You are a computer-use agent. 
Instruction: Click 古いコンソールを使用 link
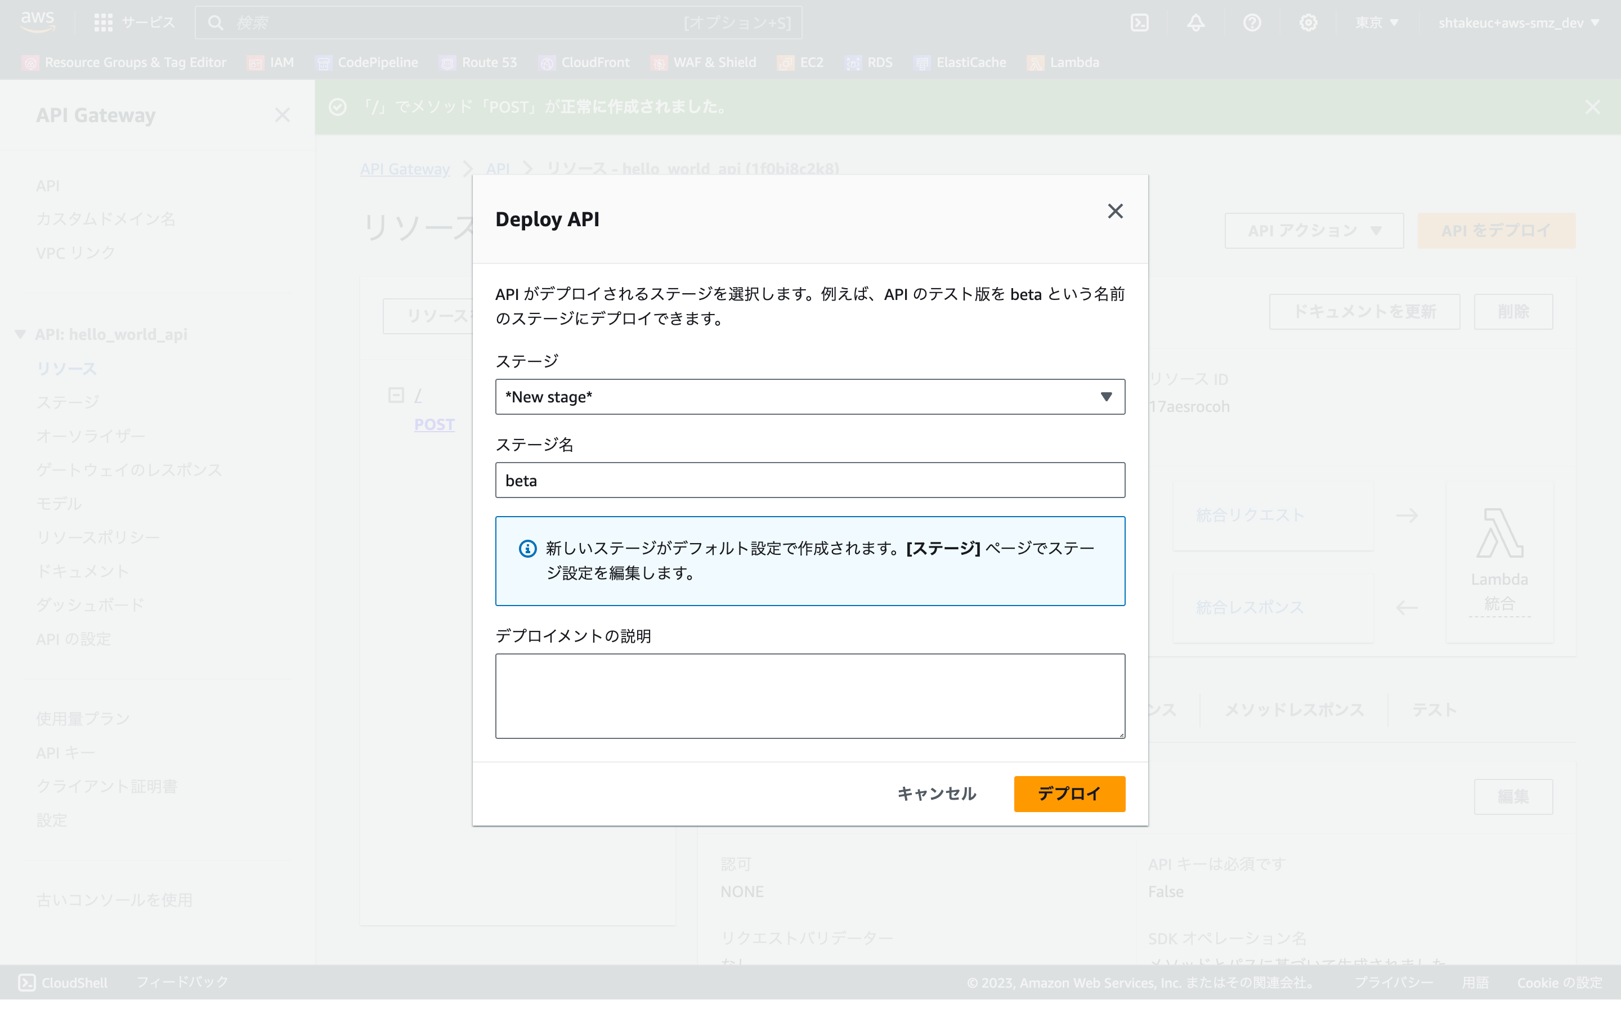pos(115,900)
